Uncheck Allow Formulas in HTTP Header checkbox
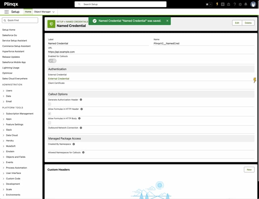The height and width of the screenshot is (199, 259). 49,114
